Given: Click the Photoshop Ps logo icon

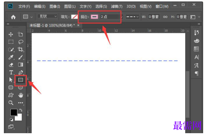Looking at the screenshot, I should point(10,6).
